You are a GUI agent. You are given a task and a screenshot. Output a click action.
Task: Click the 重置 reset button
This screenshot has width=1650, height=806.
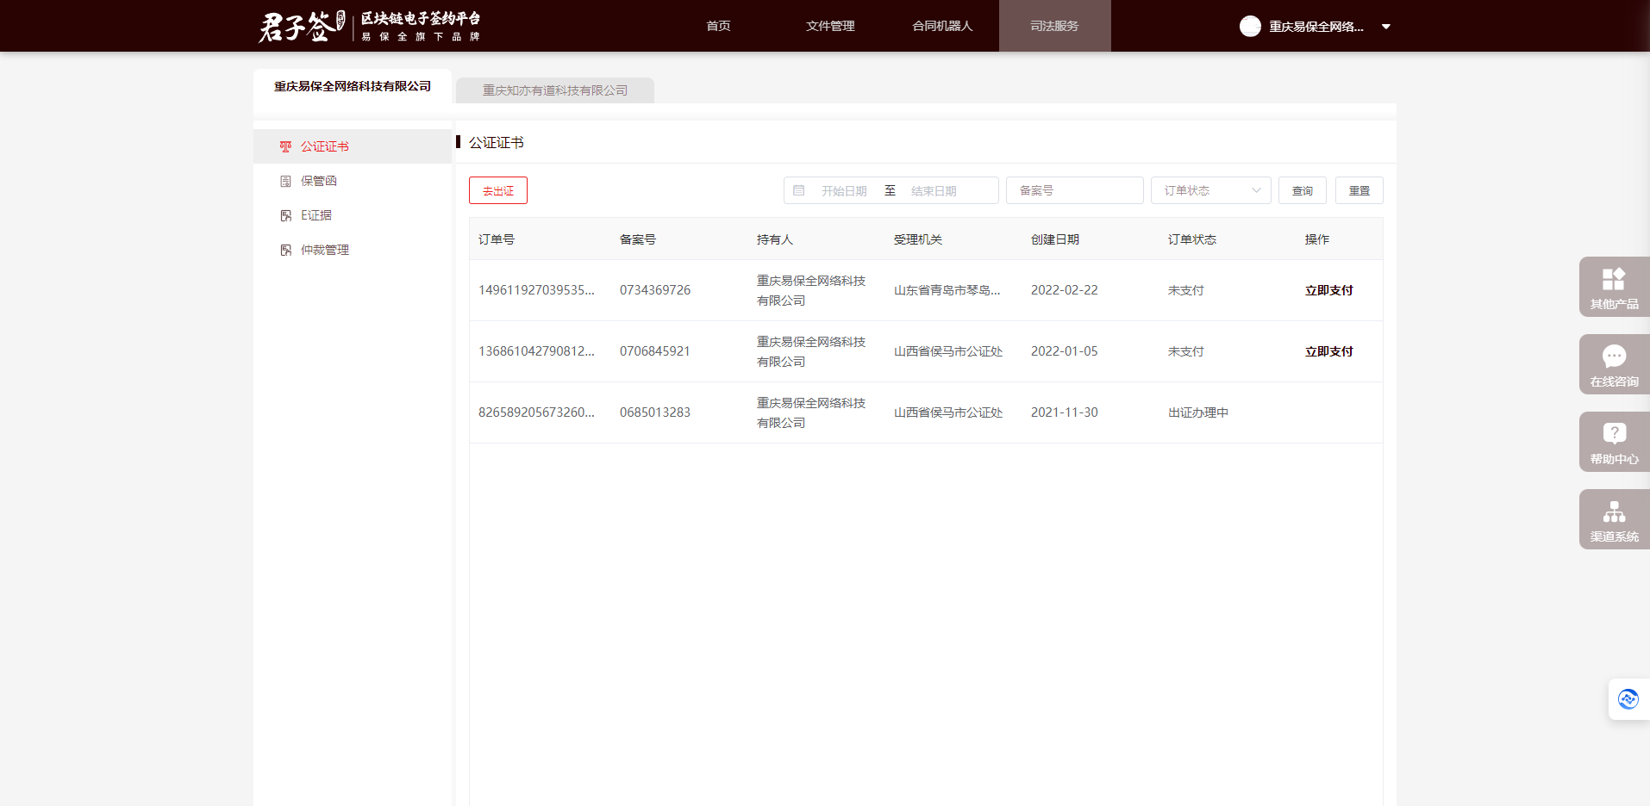coord(1359,190)
